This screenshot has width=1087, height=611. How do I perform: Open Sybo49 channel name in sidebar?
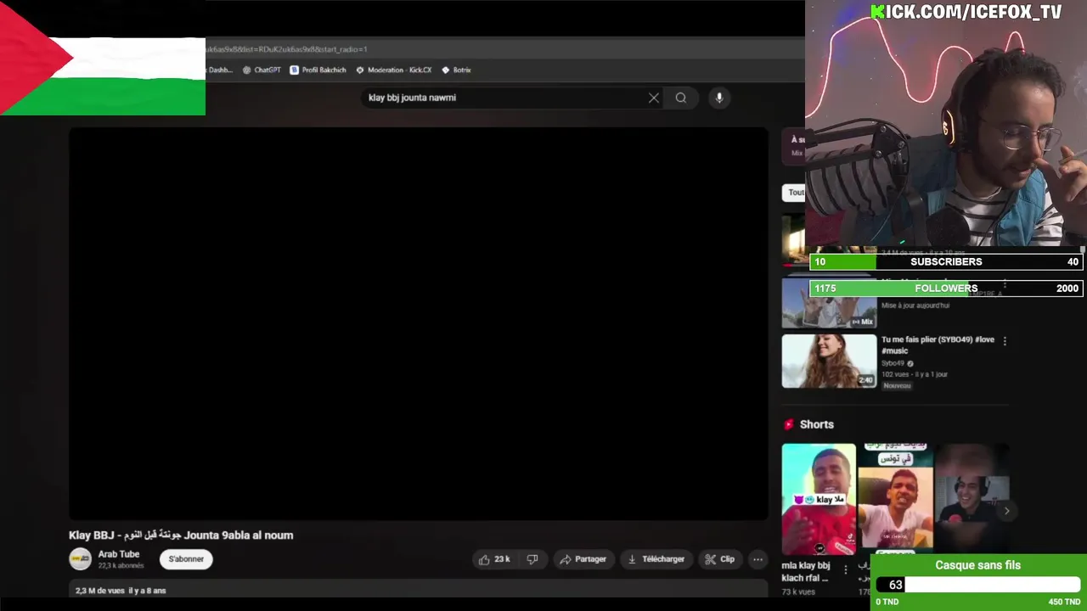pos(893,363)
